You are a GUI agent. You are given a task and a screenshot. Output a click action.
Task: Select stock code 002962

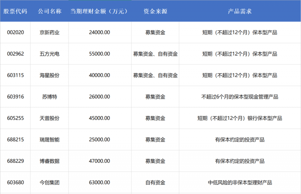15,54
